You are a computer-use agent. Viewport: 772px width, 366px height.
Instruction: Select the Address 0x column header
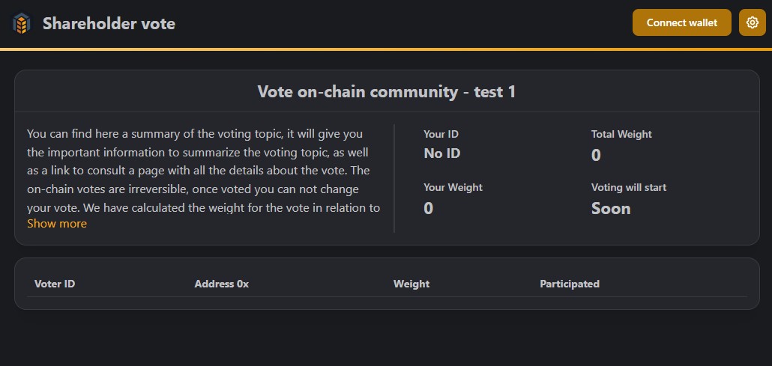pos(222,284)
